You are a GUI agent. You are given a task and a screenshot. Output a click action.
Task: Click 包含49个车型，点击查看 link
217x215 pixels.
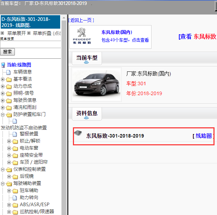tap(125, 40)
